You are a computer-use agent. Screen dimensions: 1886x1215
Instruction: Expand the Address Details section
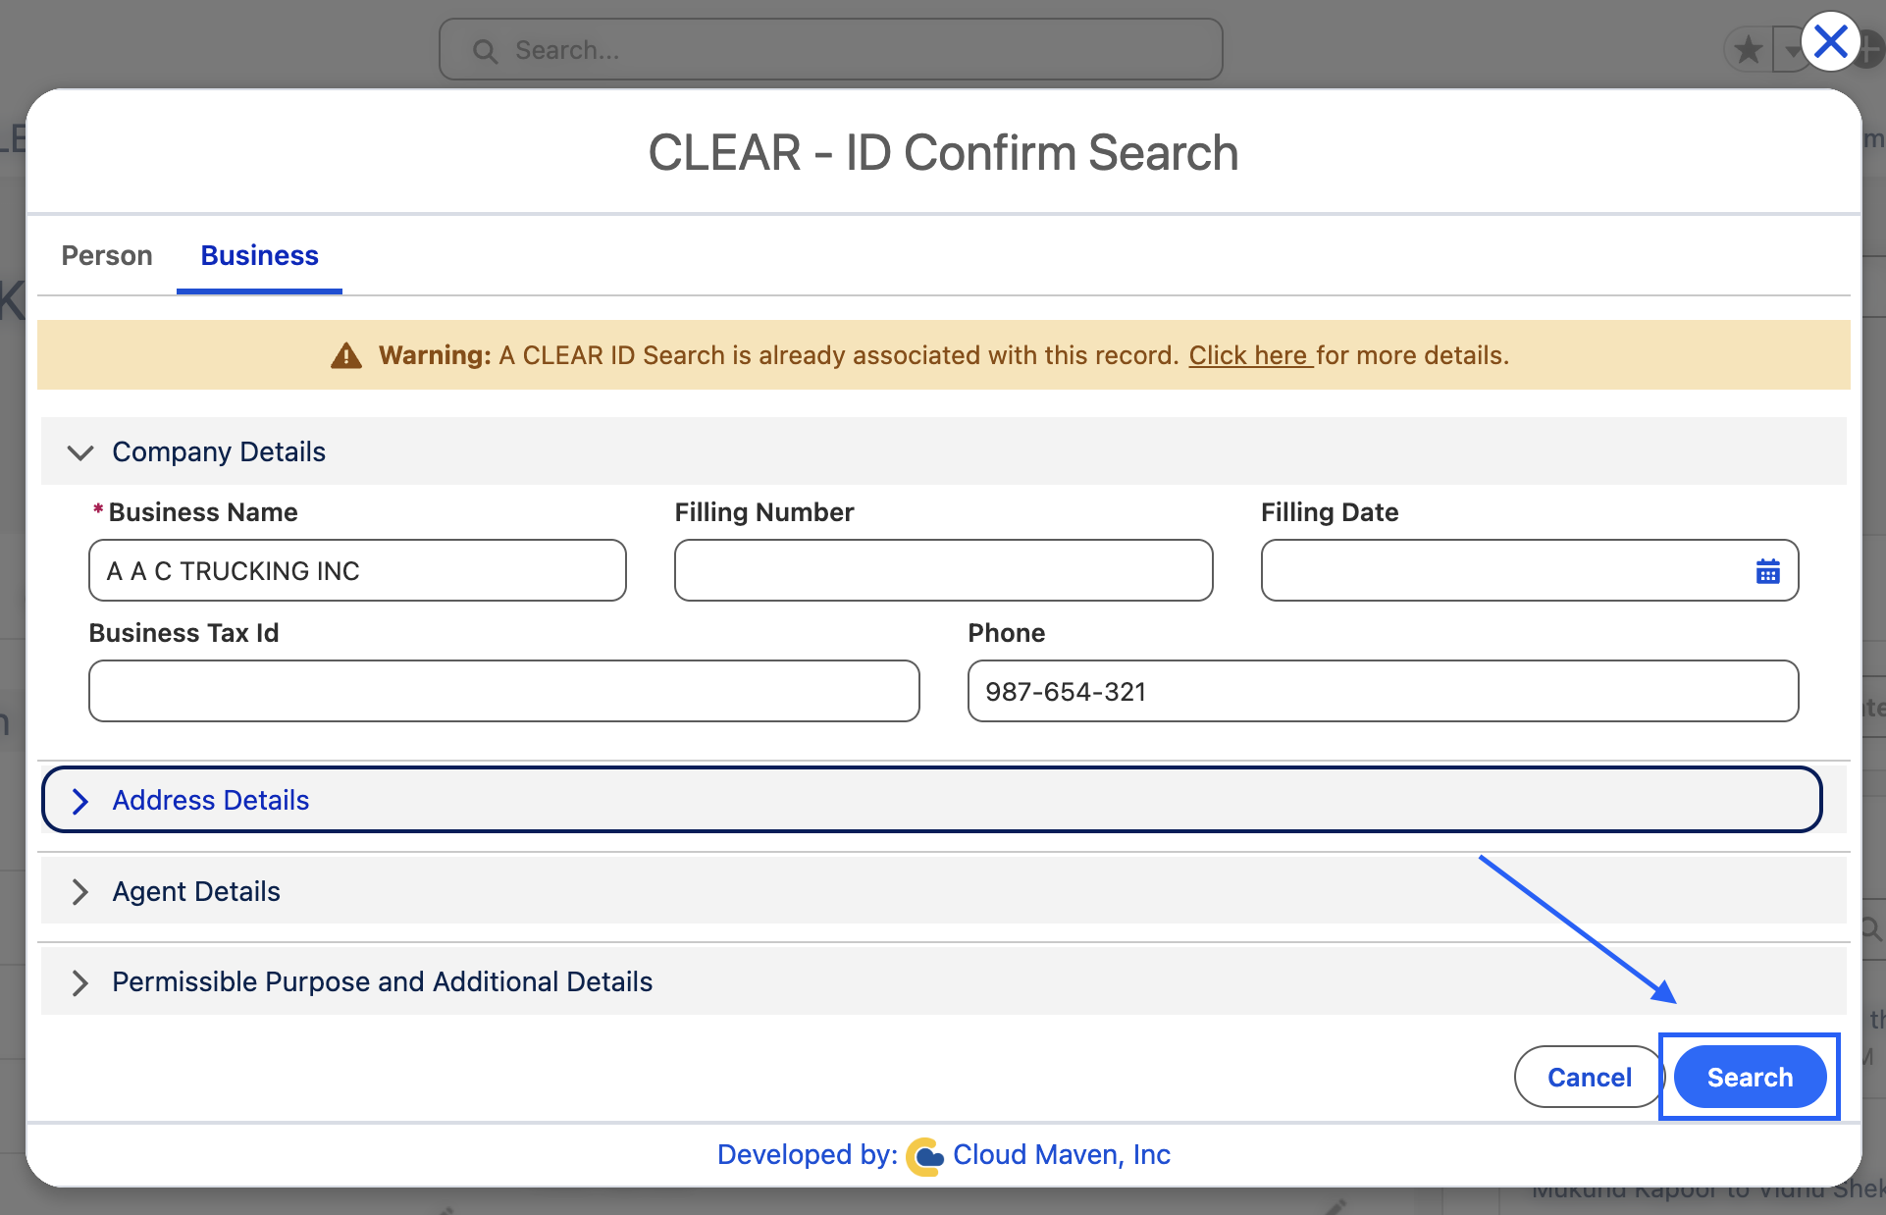click(x=932, y=800)
